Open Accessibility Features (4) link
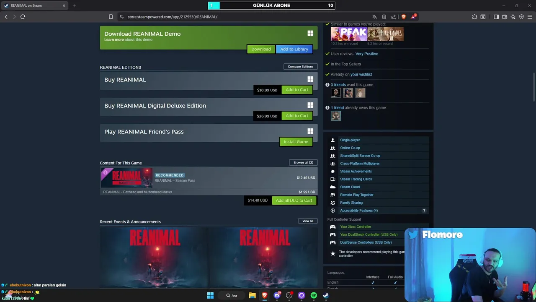Image resolution: width=536 pixels, height=302 pixels. pos(359,211)
